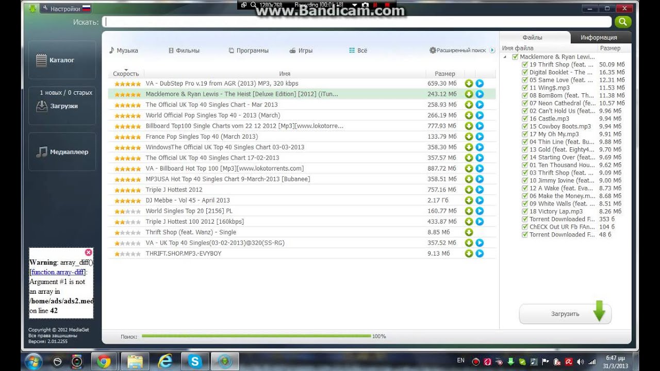
Task: Download VA - DubStep Pro v.19 torrent
Action: 469,83
